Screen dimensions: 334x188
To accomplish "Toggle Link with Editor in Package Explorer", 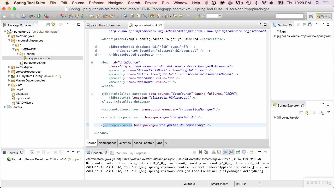I will pyautogui.click(x=53, y=24).
